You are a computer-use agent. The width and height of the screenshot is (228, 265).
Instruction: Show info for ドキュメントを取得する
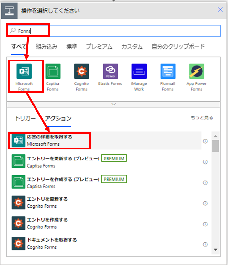pos(205,244)
